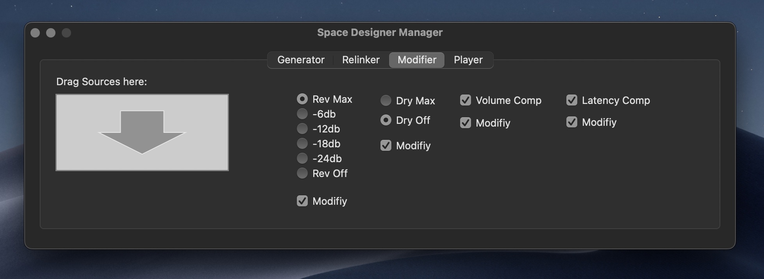Toggle the Volume Comp checkbox
Screen dimensions: 764x279
(x=465, y=100)
